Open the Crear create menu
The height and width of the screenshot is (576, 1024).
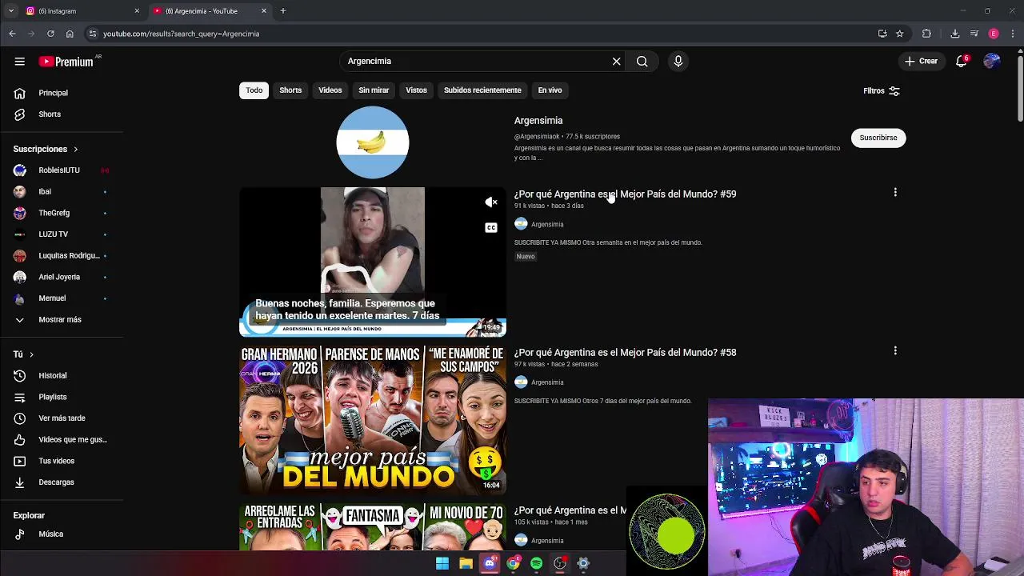pyautogui.click(x=921, y=61)
